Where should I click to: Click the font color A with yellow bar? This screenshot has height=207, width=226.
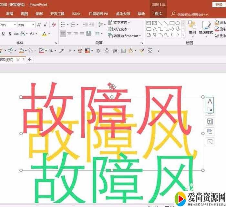tap(44, 34)
